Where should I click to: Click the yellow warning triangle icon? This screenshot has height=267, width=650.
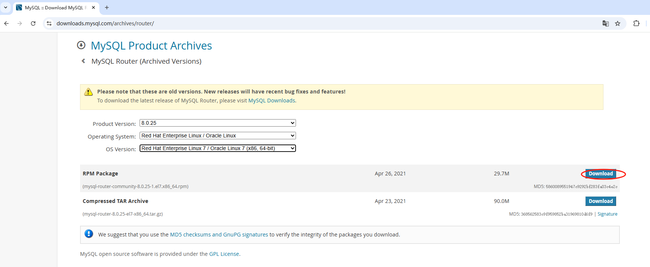88,92
